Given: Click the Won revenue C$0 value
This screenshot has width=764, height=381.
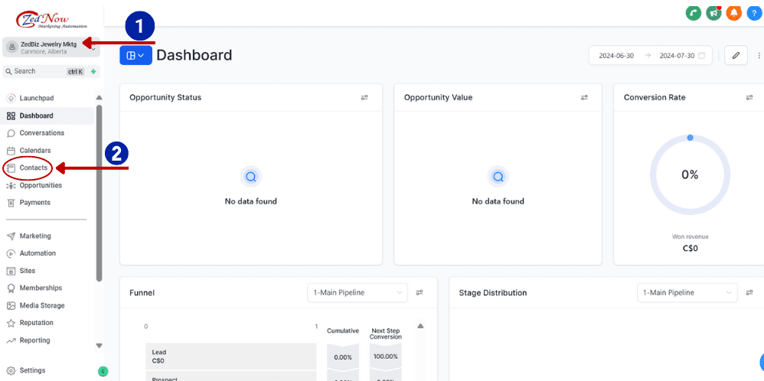Looking at the screenshot, I should click(690, 249).
